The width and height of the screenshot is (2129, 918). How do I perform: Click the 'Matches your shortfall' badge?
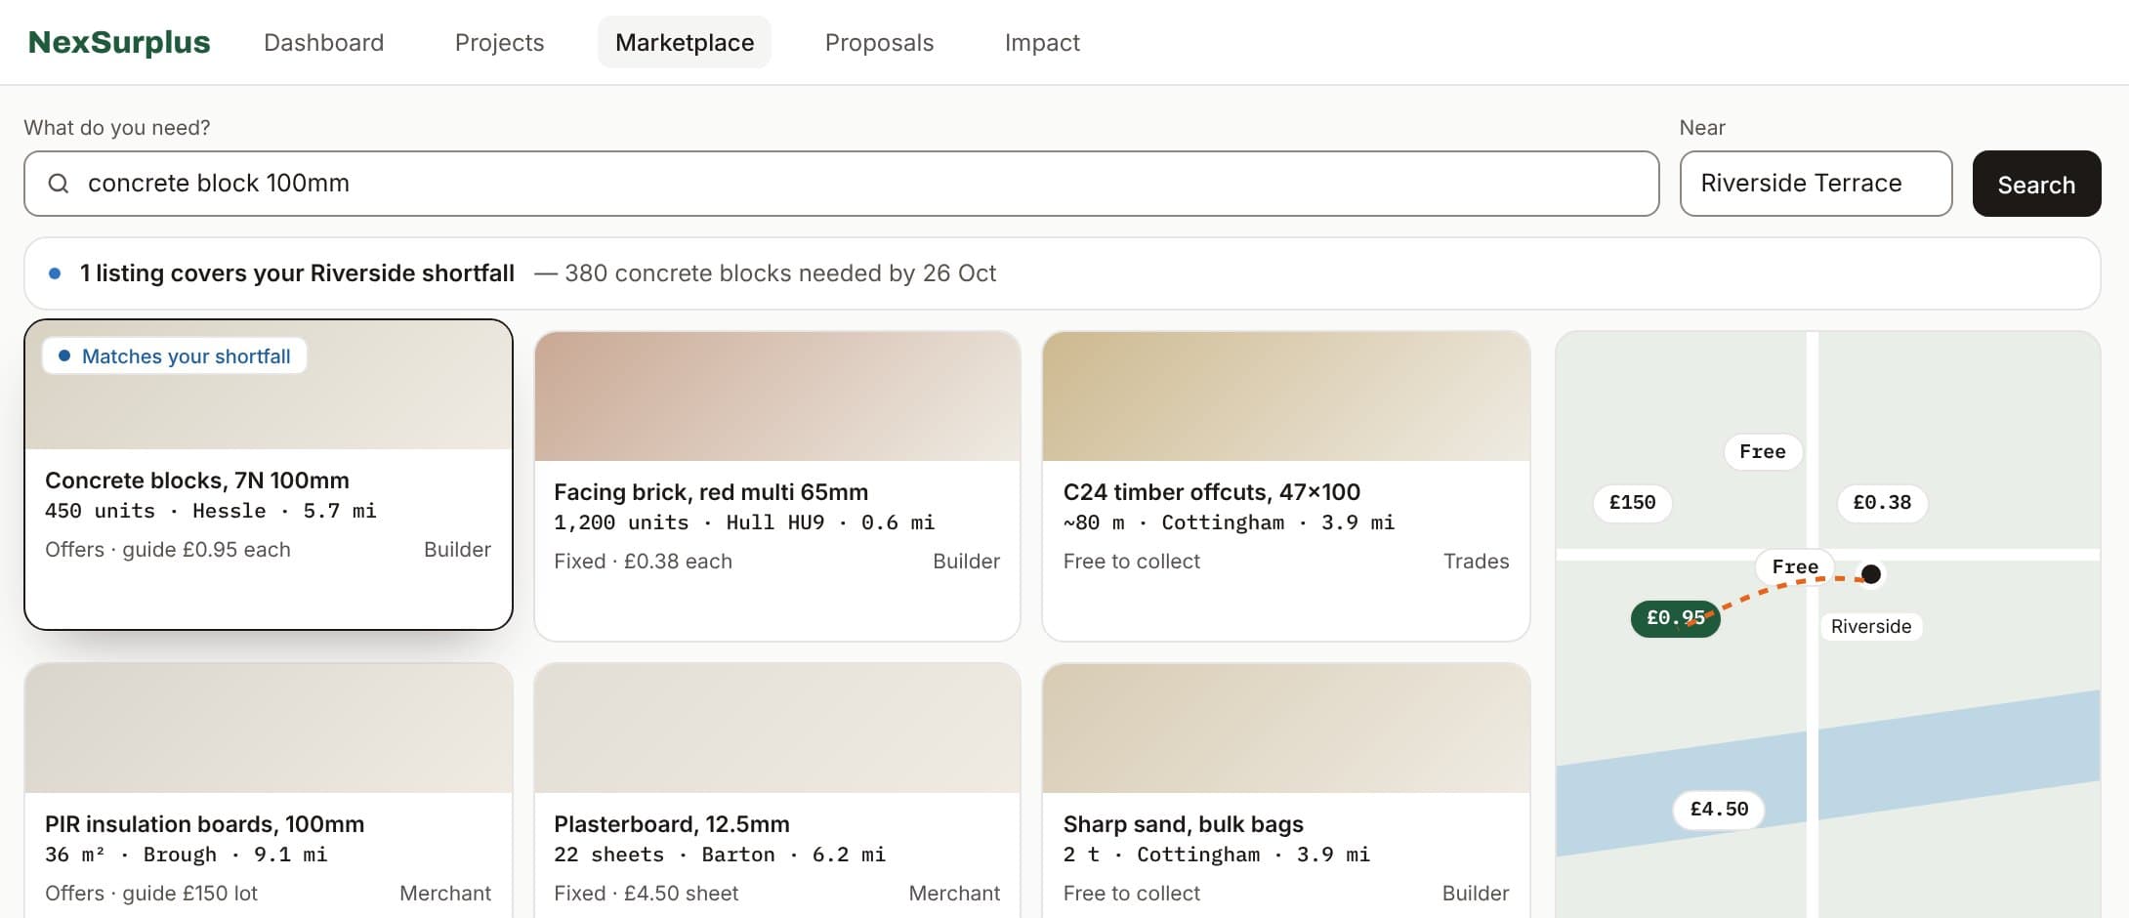coord(174,356)
